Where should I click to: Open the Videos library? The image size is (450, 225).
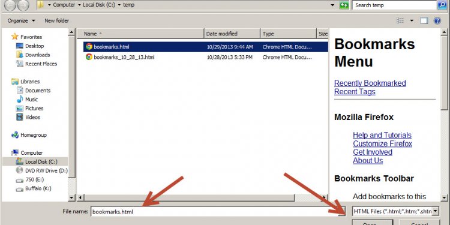32,117
